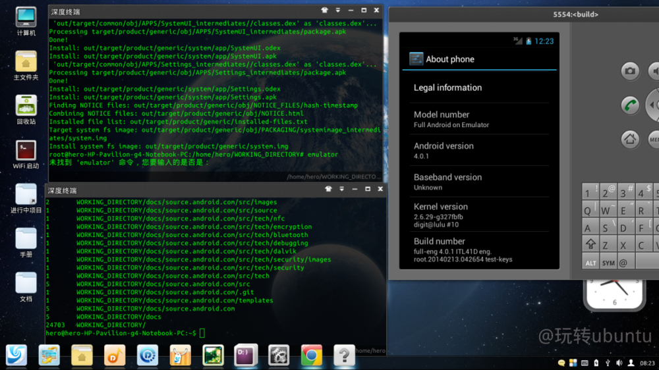Open the volume tray icon
659x370 pixels.
click(619, 363)
